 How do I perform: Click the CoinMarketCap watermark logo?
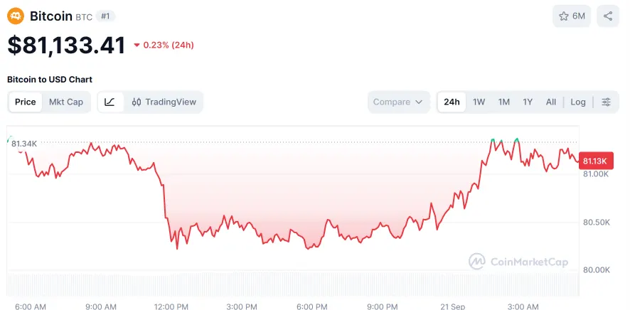[518, 262]
